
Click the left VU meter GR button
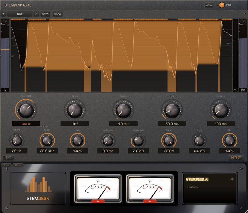coord(98,201)
